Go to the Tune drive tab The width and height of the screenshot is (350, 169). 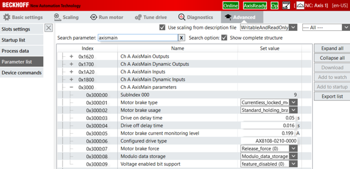tap(150, 17)
